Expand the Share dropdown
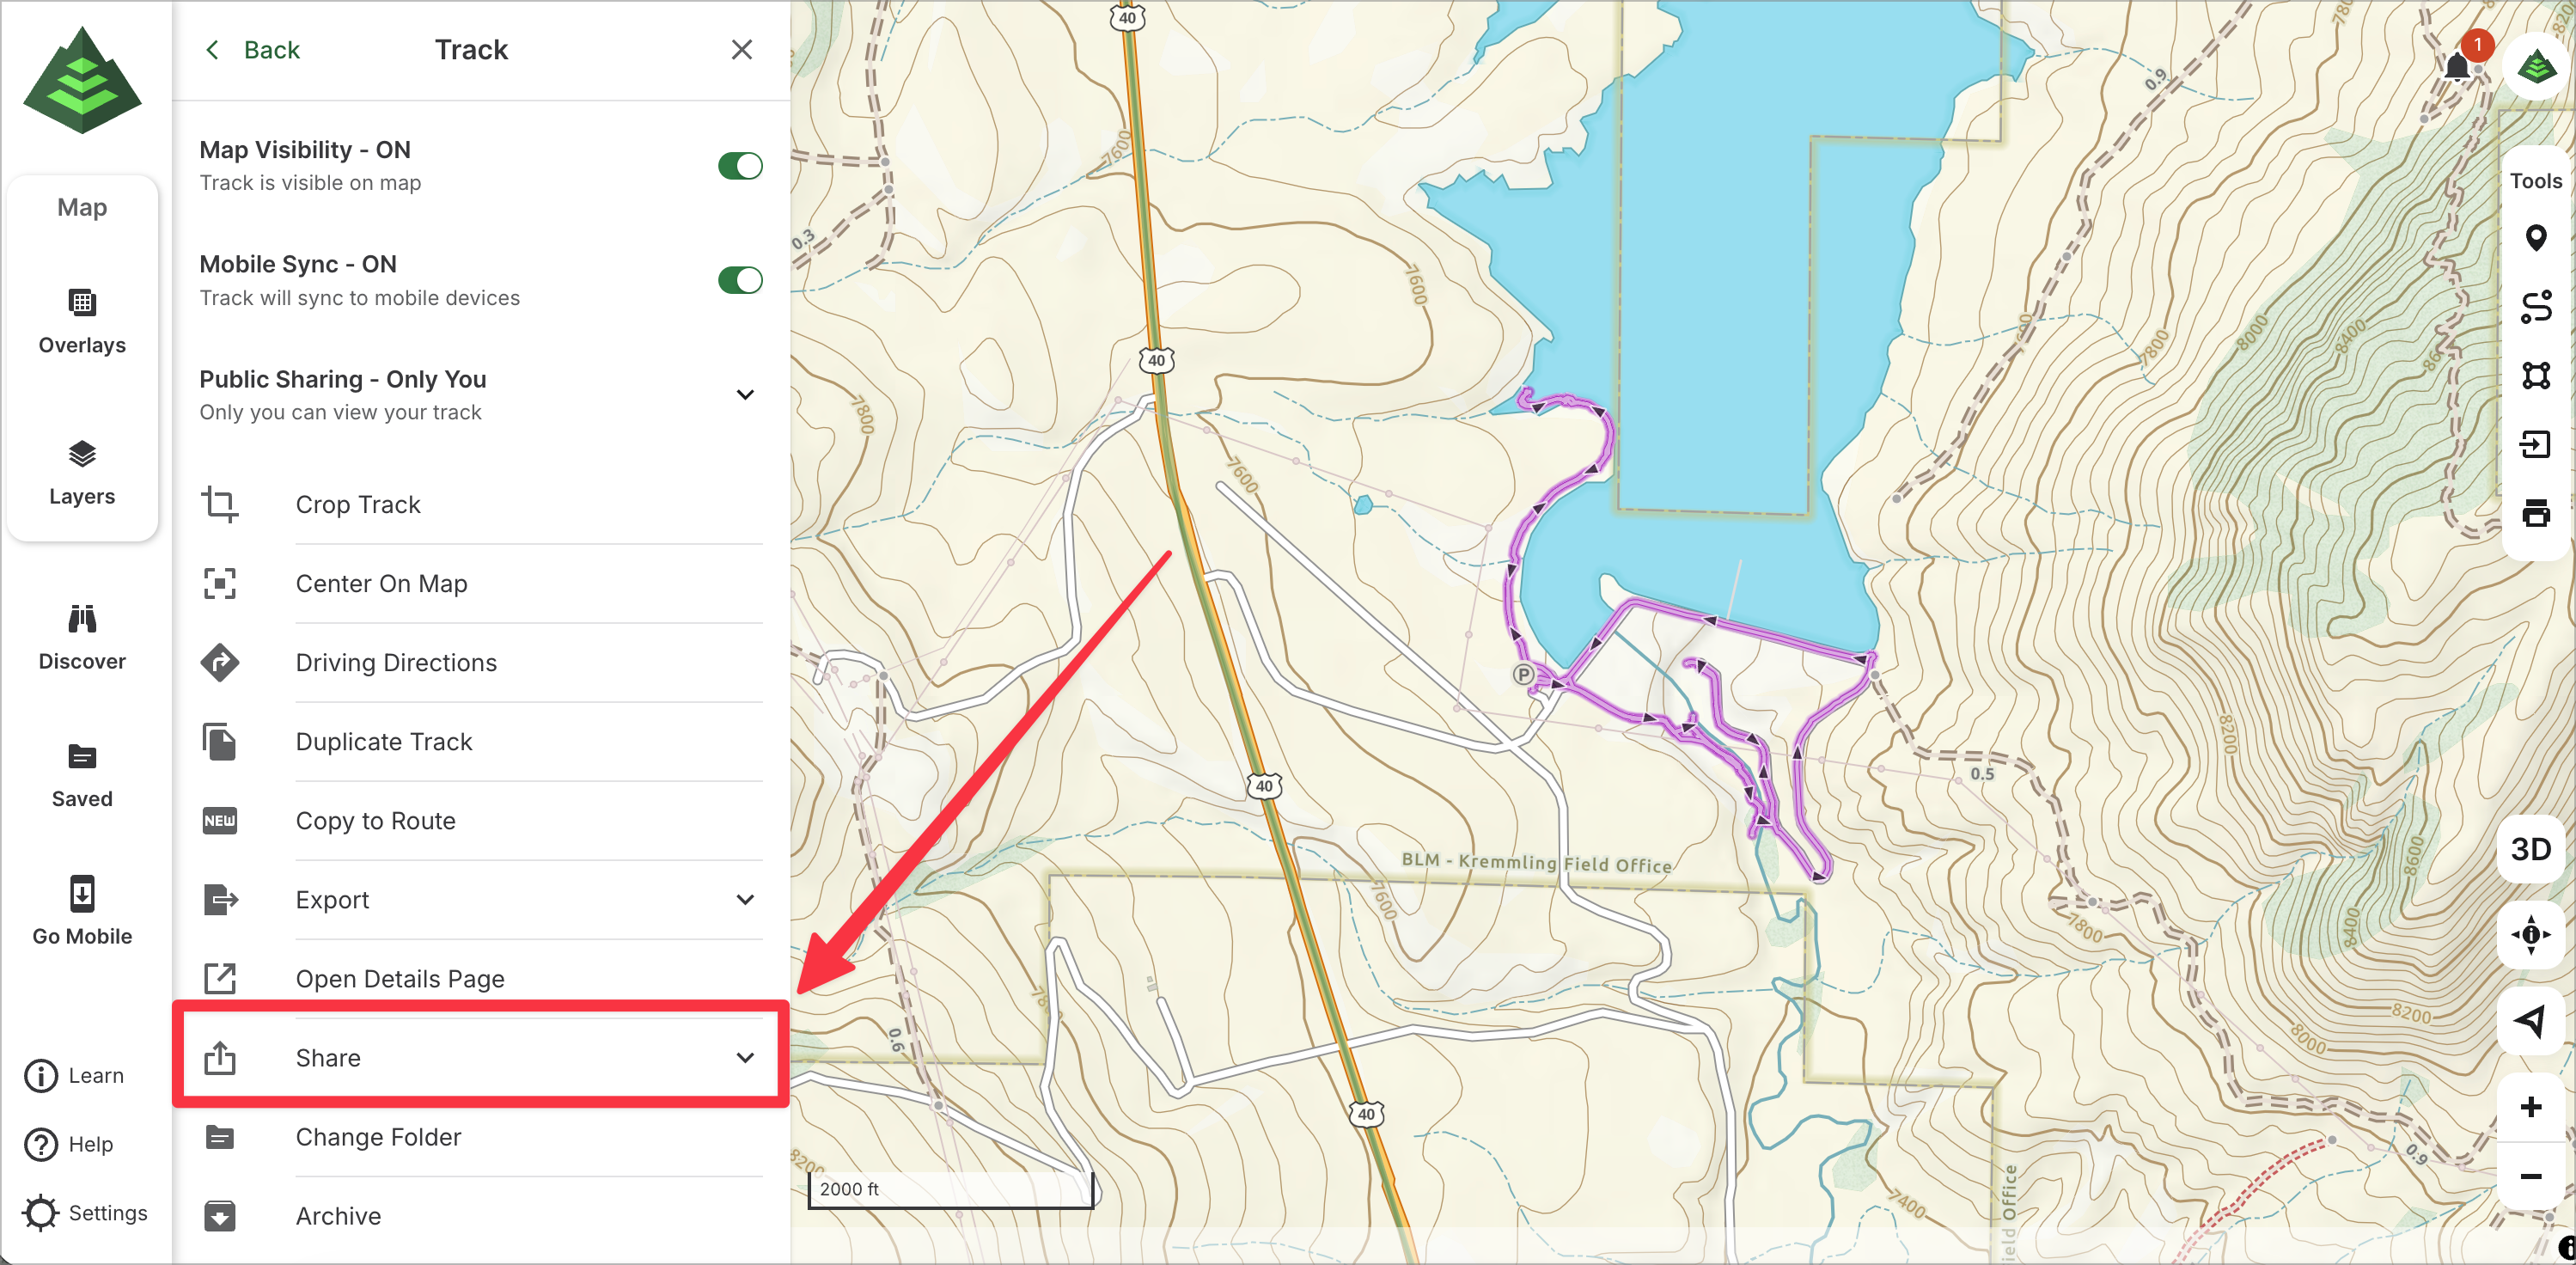2576x1265 pixels. click(744, 1057)
